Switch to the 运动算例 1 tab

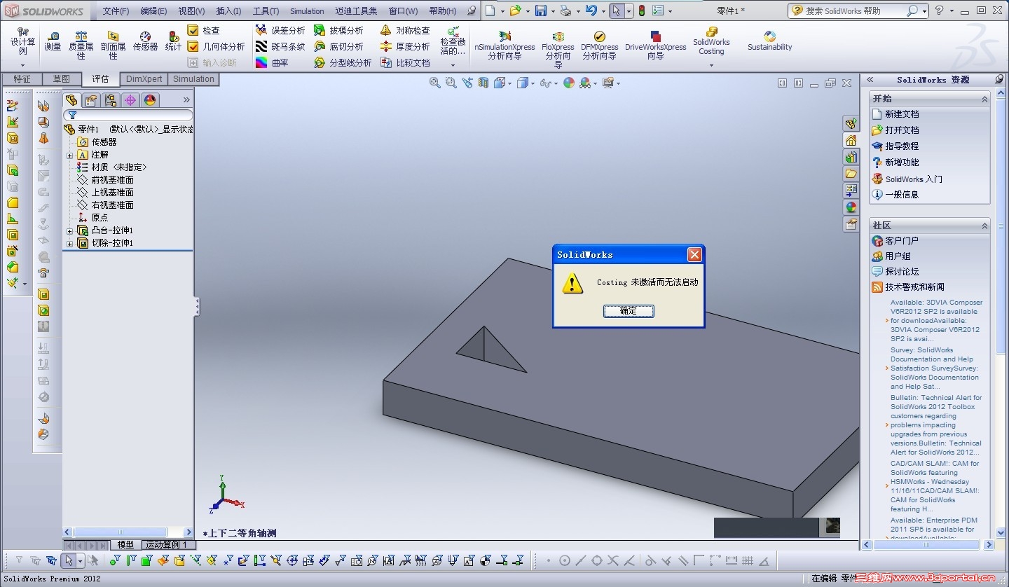click(x=167, y=544)
